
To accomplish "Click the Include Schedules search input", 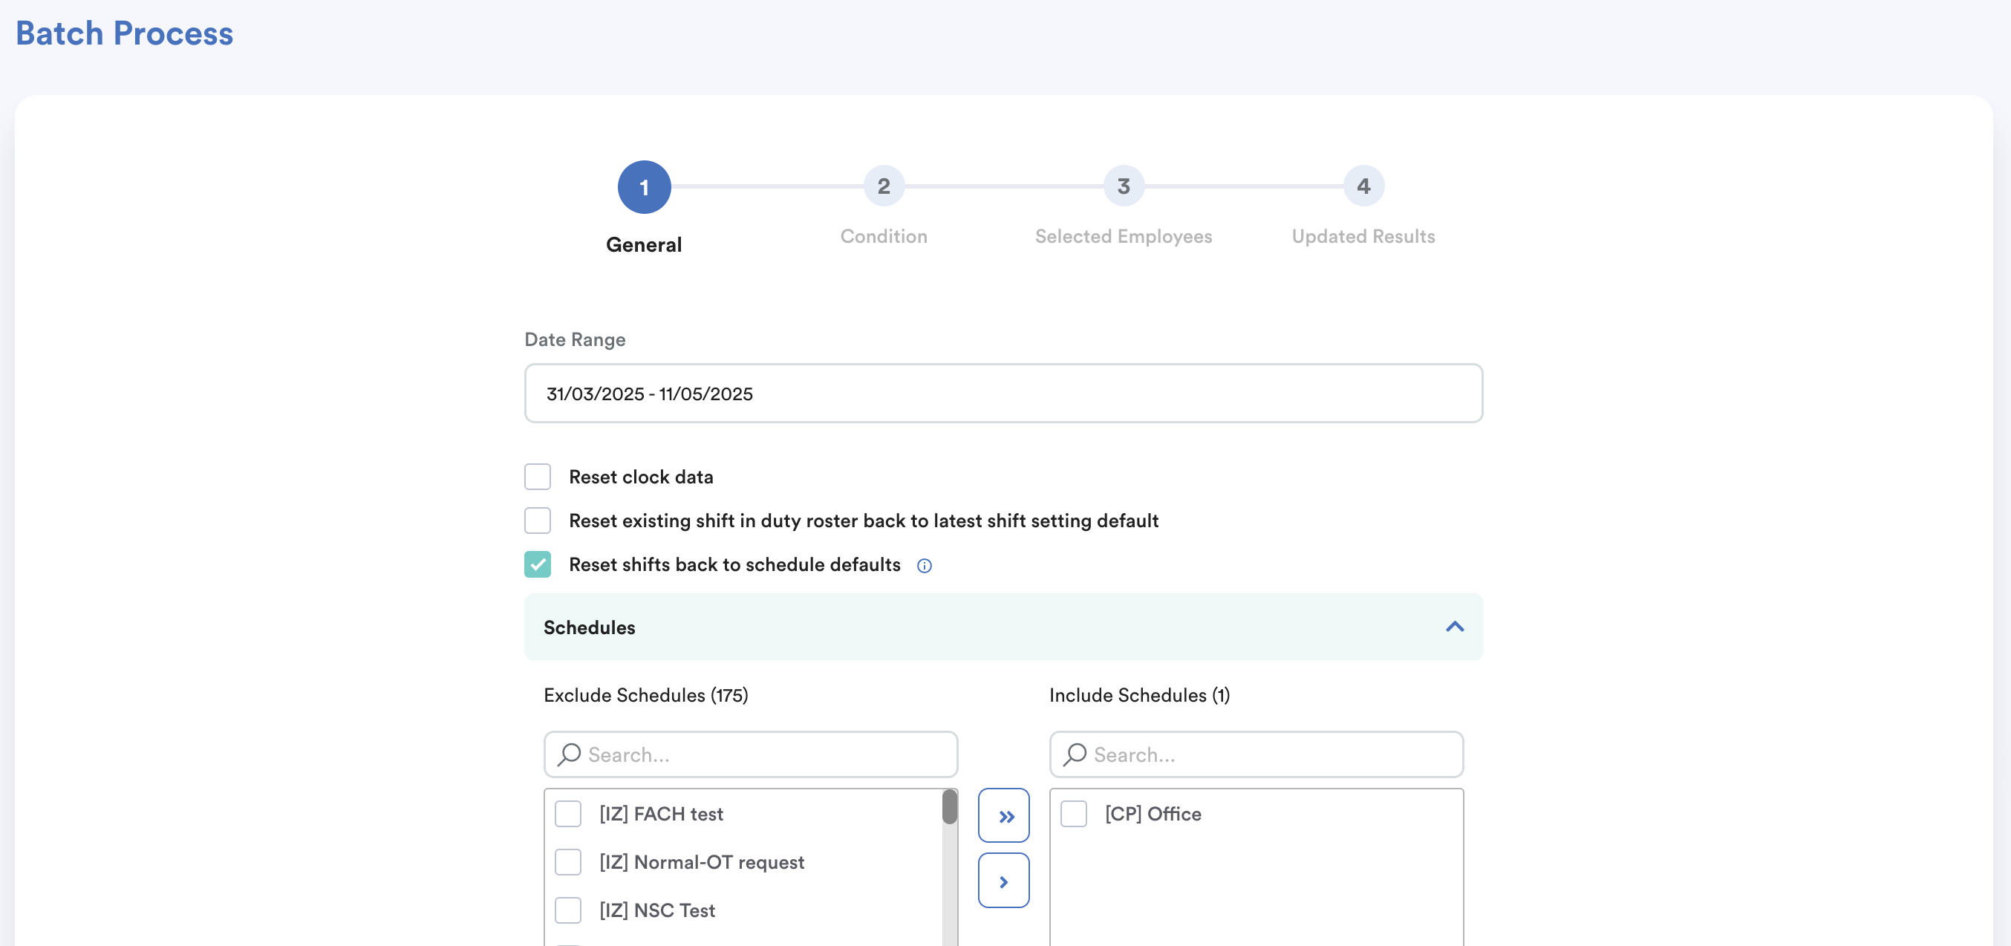I will point(1273,754).
